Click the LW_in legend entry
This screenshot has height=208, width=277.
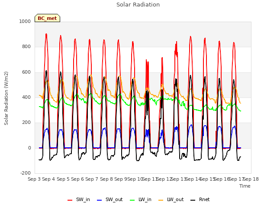point(141,200)
